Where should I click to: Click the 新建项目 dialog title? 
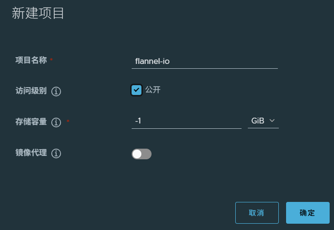[x=38, y=13]
